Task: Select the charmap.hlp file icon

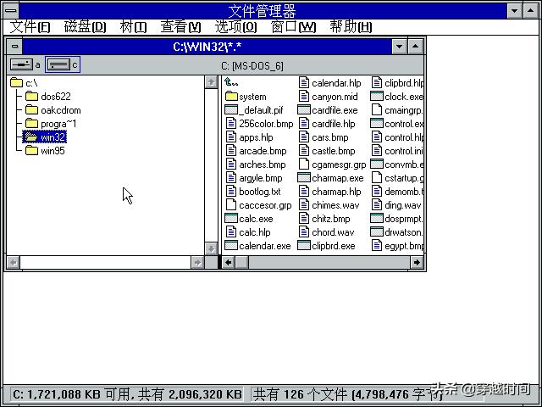Action: (x=304, y=192)
